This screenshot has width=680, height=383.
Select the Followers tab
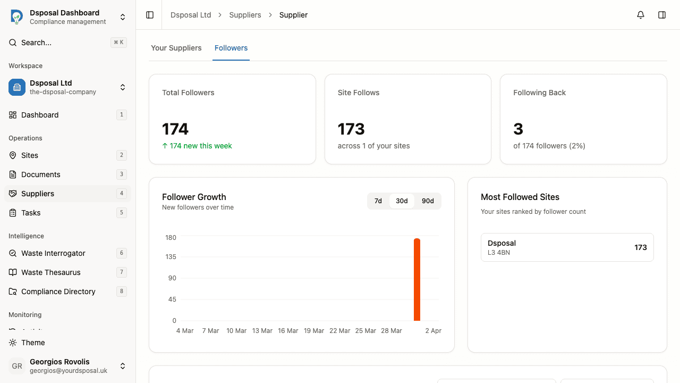click(231, 48)
